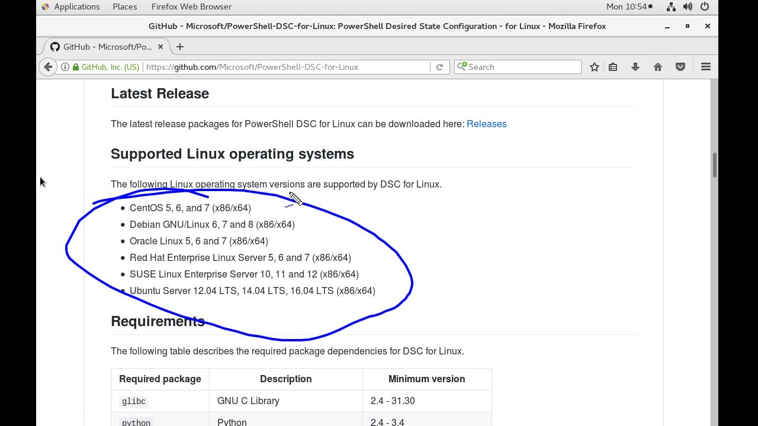This screenshot has width=758, height=426.
Task: Open the downloads arrow panel
Action: [x=635, y=67]
